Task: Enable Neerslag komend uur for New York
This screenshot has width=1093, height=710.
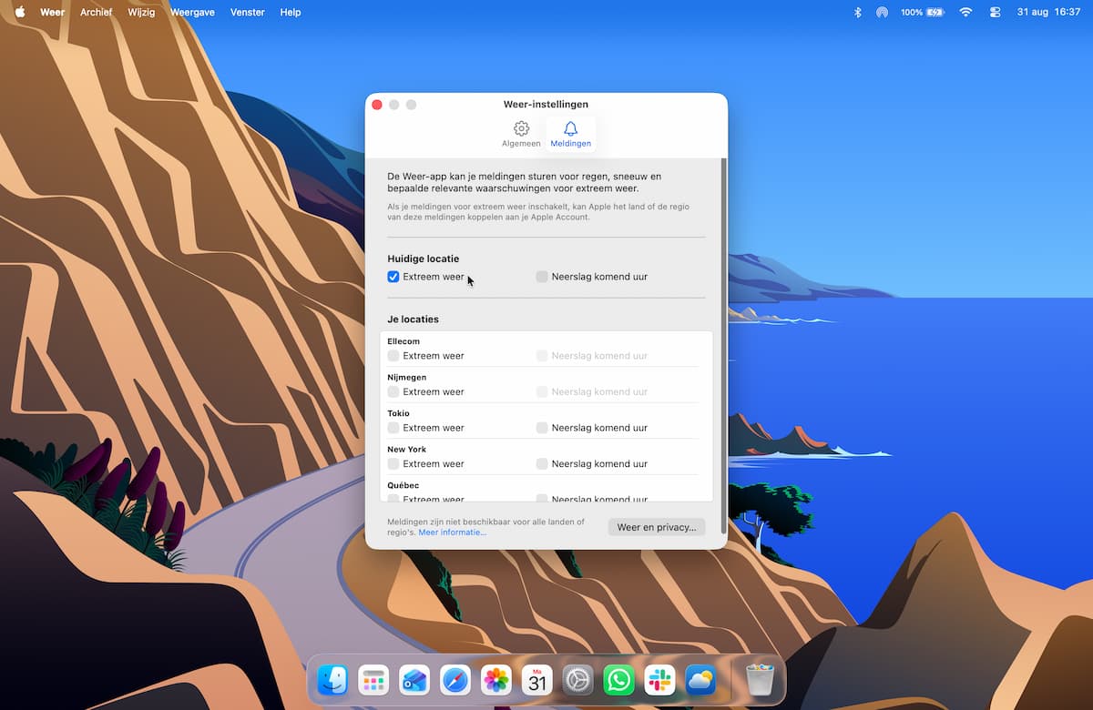Action: click(542, 463)
